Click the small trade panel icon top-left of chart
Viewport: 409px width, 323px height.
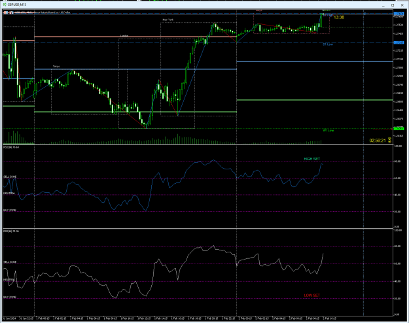(5, 12)
